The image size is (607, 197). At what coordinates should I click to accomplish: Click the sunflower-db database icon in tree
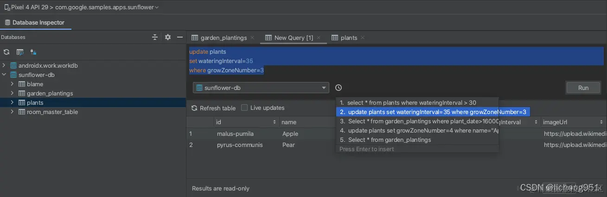(13, 75)
